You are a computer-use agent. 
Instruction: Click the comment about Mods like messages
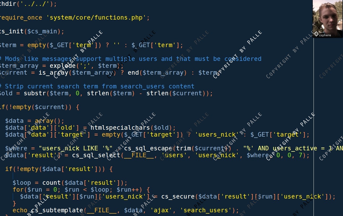point(131,59)
